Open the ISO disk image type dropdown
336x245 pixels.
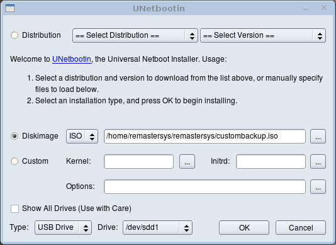click(x=82, y=136)
